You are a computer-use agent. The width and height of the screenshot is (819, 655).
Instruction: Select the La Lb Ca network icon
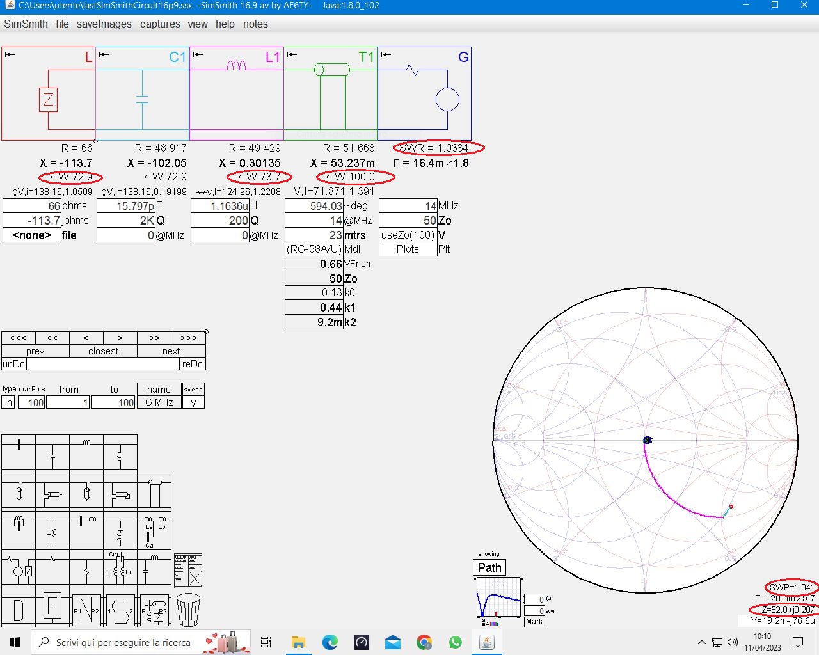click(x=154, y=529)
